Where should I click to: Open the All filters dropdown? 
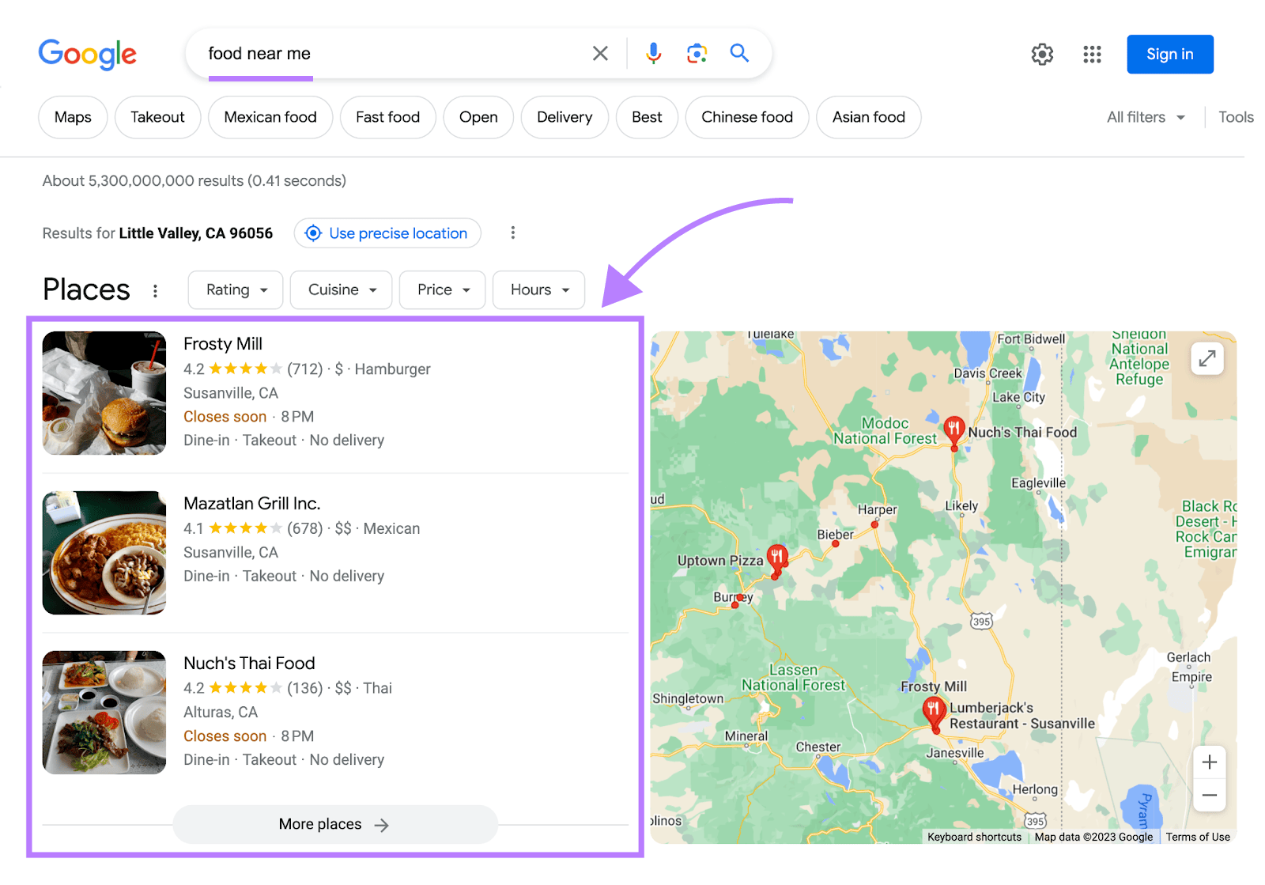tap(1145, 118)
